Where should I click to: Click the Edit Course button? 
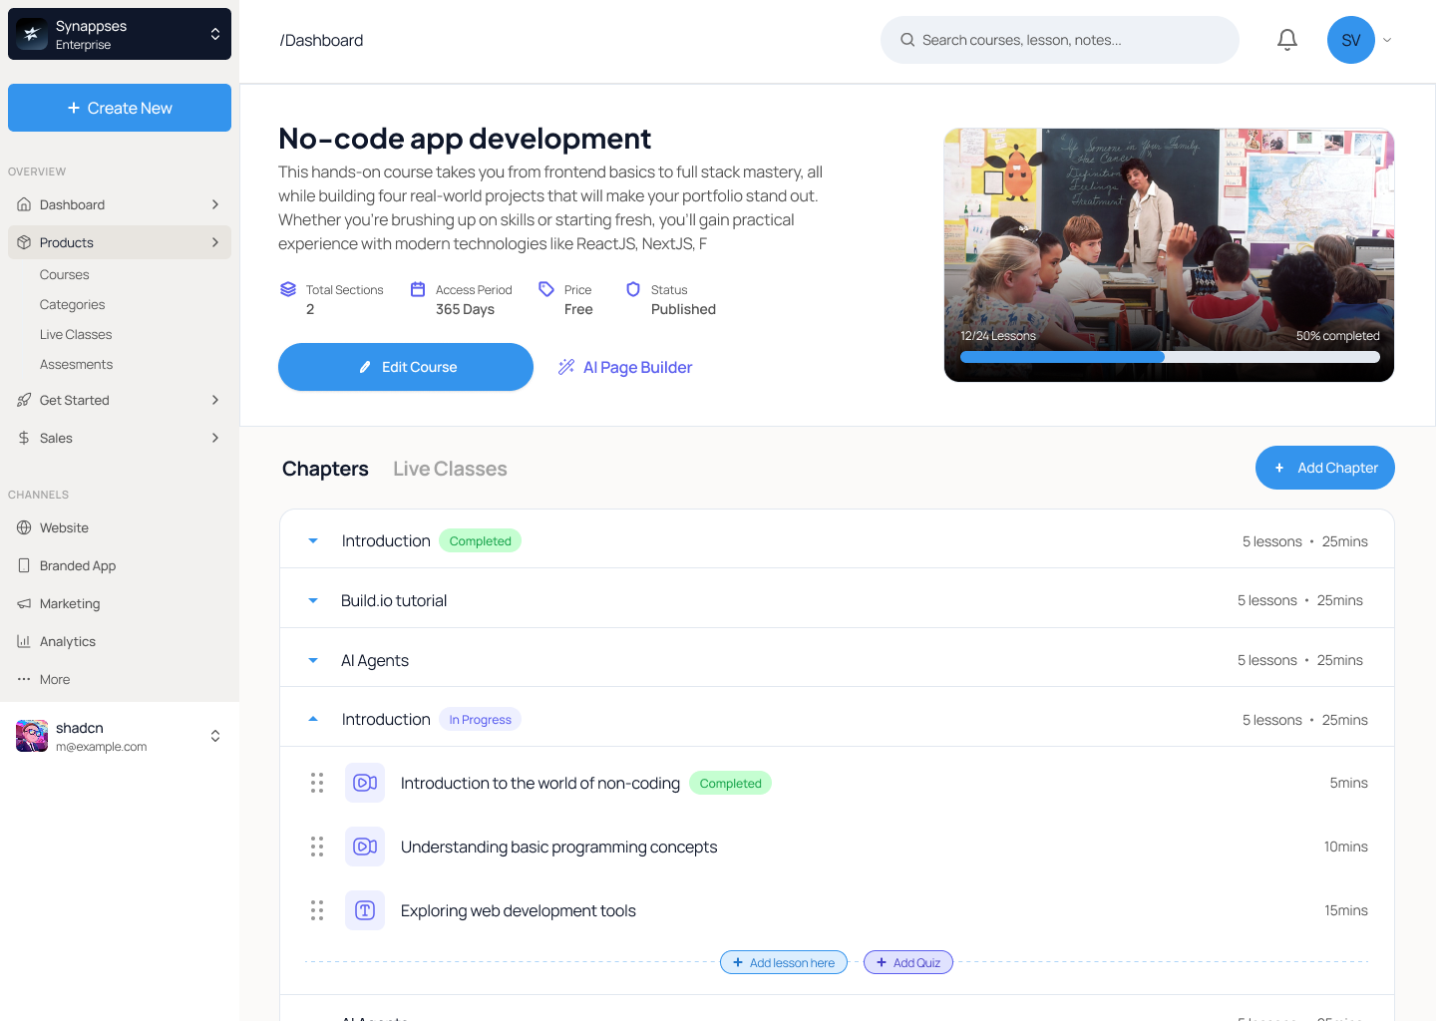tap(406, 367)
